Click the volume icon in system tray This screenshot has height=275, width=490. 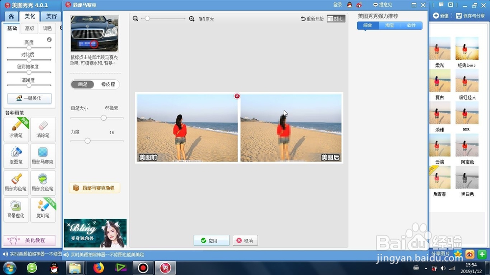click(x=443, y=268)
